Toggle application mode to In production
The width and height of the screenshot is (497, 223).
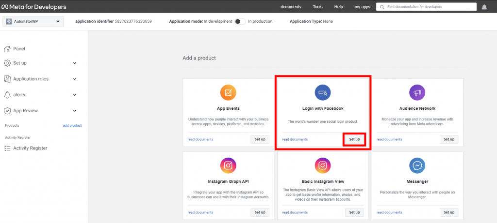pyautogui.click(x=240, y=21)
